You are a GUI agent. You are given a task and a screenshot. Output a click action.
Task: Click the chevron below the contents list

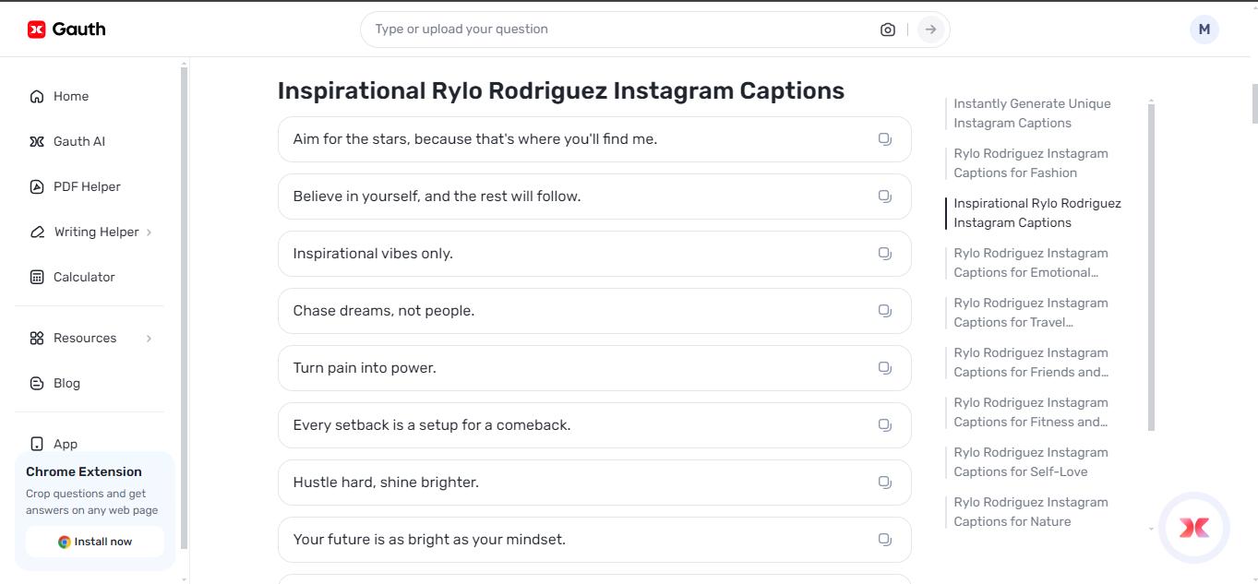[1150, 530]
